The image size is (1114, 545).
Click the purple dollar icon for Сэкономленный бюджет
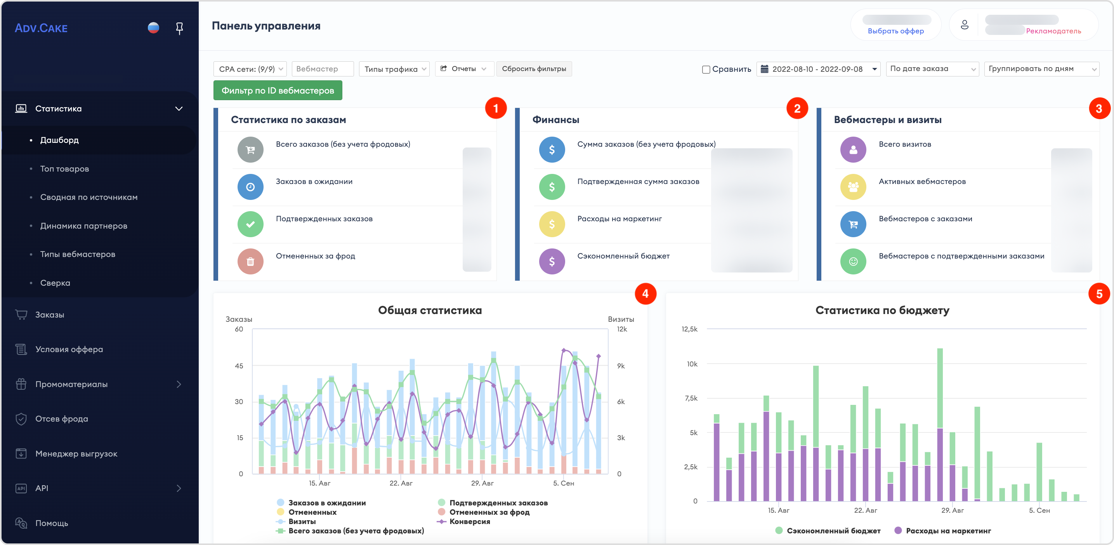tap(552, 261)
